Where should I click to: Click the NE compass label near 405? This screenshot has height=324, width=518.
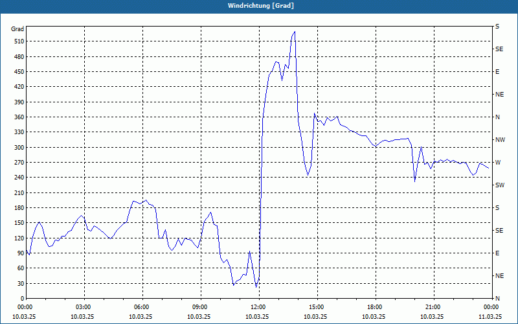pos(499,95)
